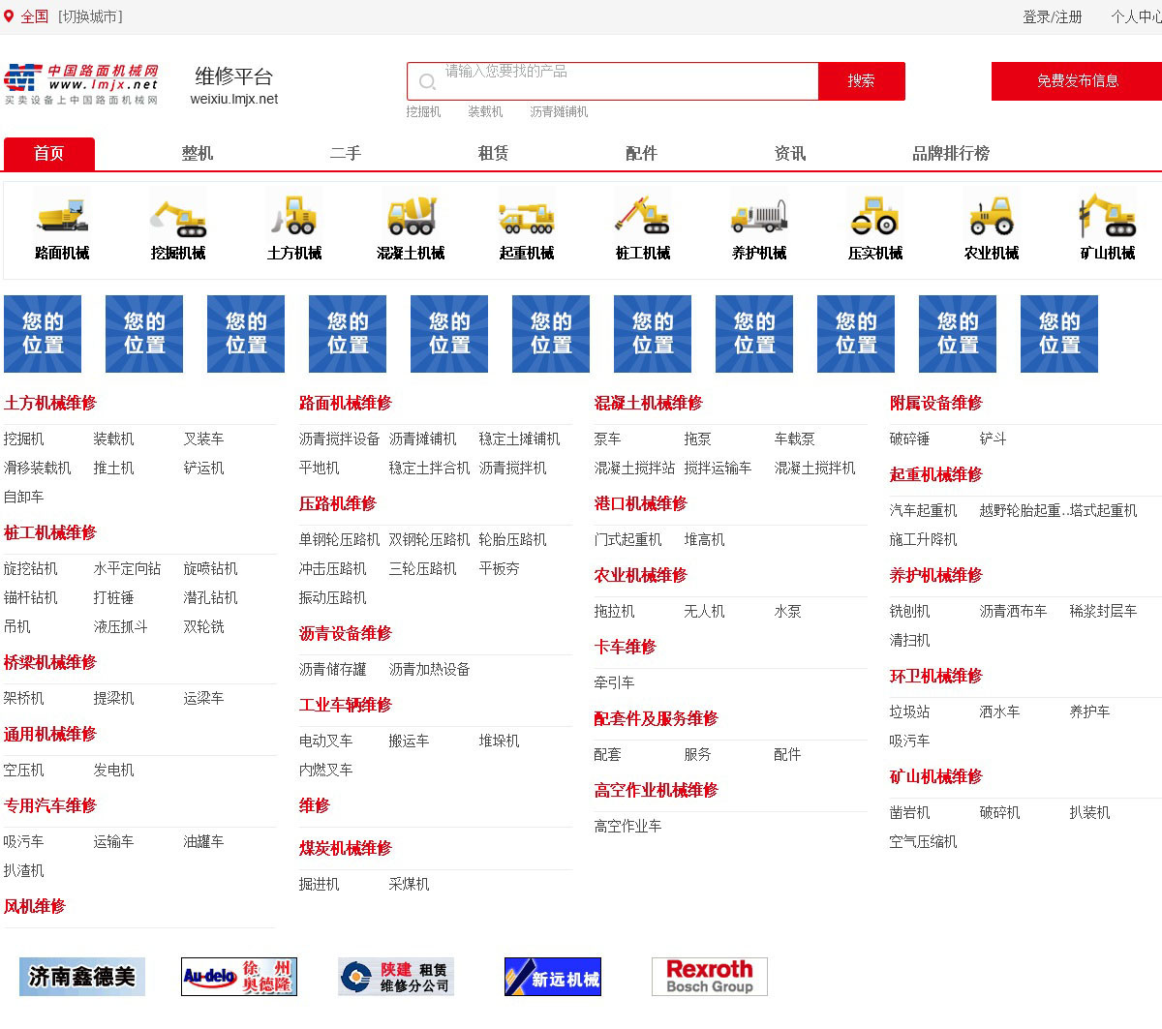Click the 切换城市 link
This screenshot has width=1162, height=1029.
pyautogui.click(x=90, y=16)
